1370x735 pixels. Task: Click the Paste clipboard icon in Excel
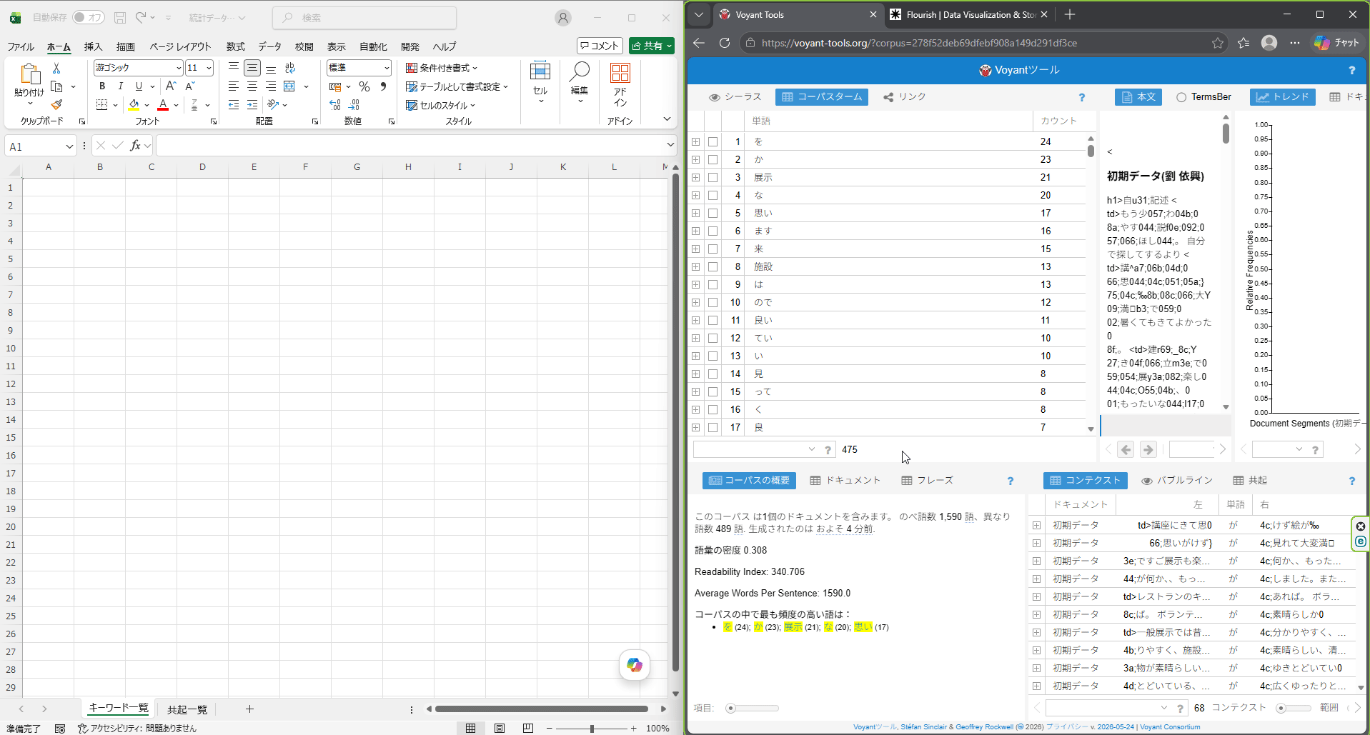coord(29,74)
